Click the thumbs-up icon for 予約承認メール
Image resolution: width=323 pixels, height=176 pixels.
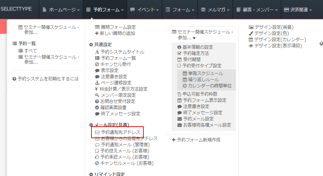97,157
